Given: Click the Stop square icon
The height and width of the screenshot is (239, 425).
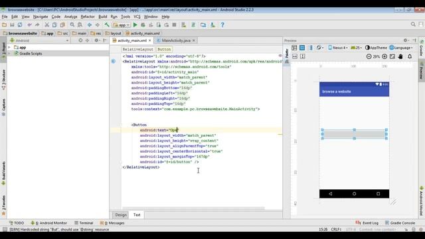Looking at the screenshot, I should (x=174, y=25).
